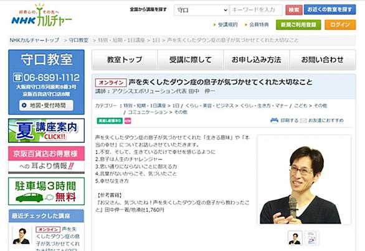Viewport: 365px width, 251px height.
Task: Select the second book thumbnail below main image
Action: click(311, 238)
